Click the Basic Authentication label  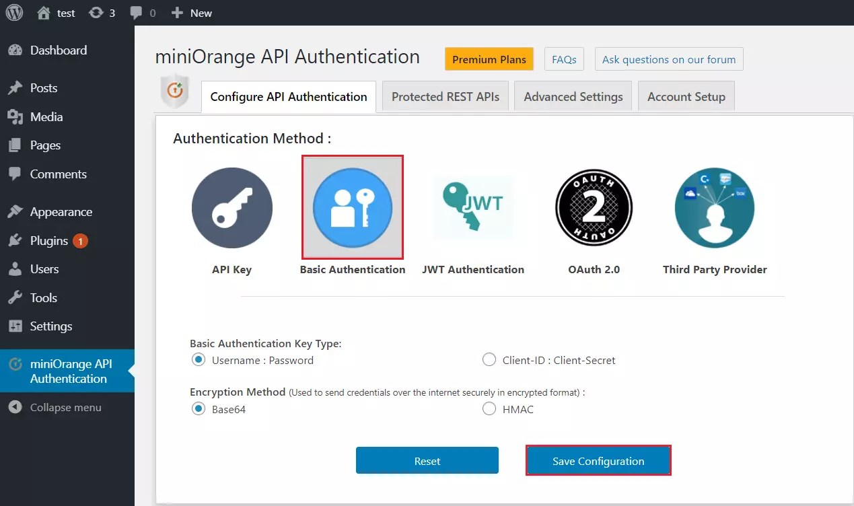(353, 269)
